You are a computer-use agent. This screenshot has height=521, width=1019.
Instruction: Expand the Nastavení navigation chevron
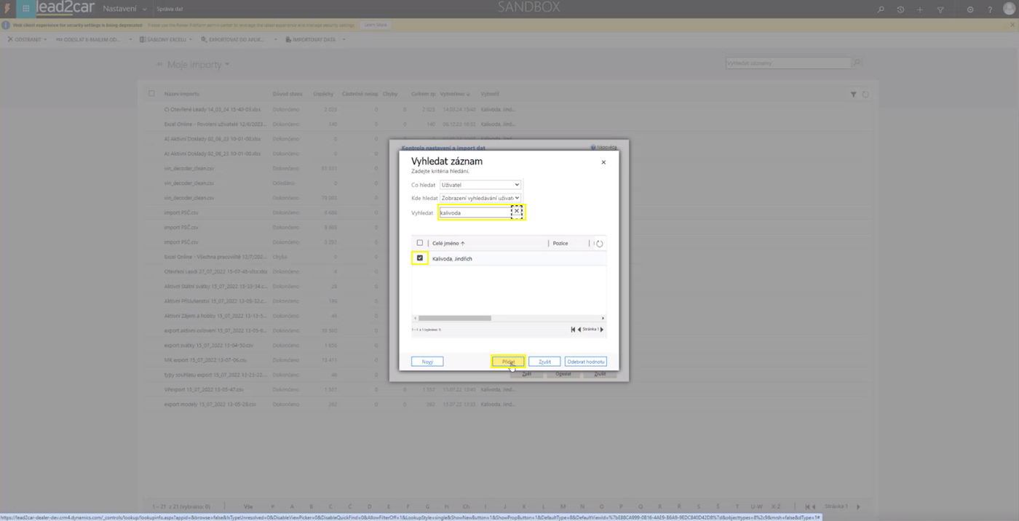click(145, 9)
